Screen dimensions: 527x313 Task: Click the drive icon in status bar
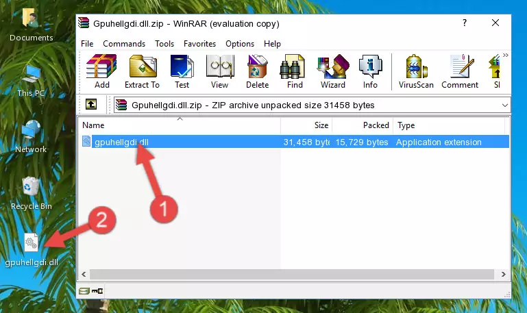tap(84, 291)
